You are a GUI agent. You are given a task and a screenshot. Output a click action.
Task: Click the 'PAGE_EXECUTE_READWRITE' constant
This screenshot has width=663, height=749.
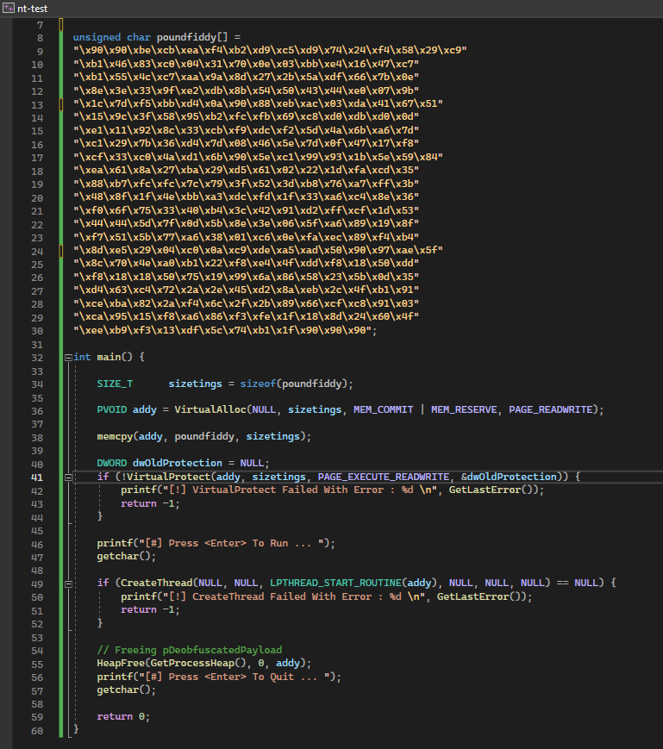click(x=384, y=477)
